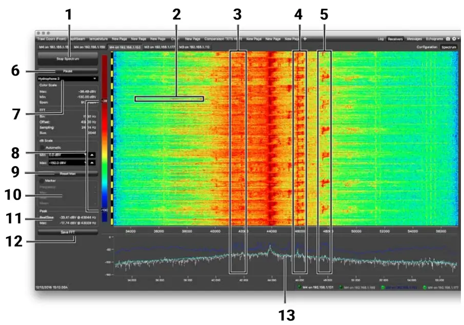Click the M4 on 192.168.1.151 legend label
The height and width of the screenshot is (325, 464).
click(x=318, y=287)
